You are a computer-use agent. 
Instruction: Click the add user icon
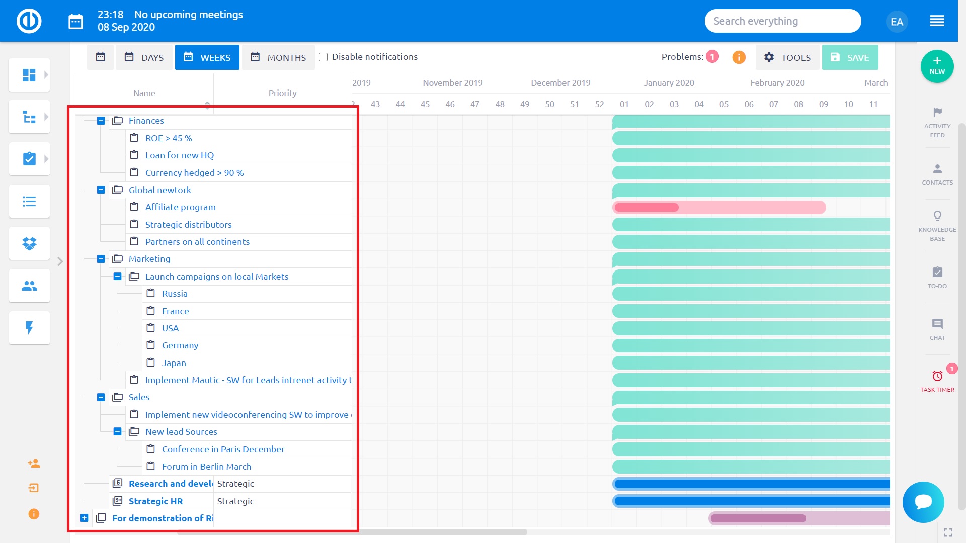pos(34,463)
